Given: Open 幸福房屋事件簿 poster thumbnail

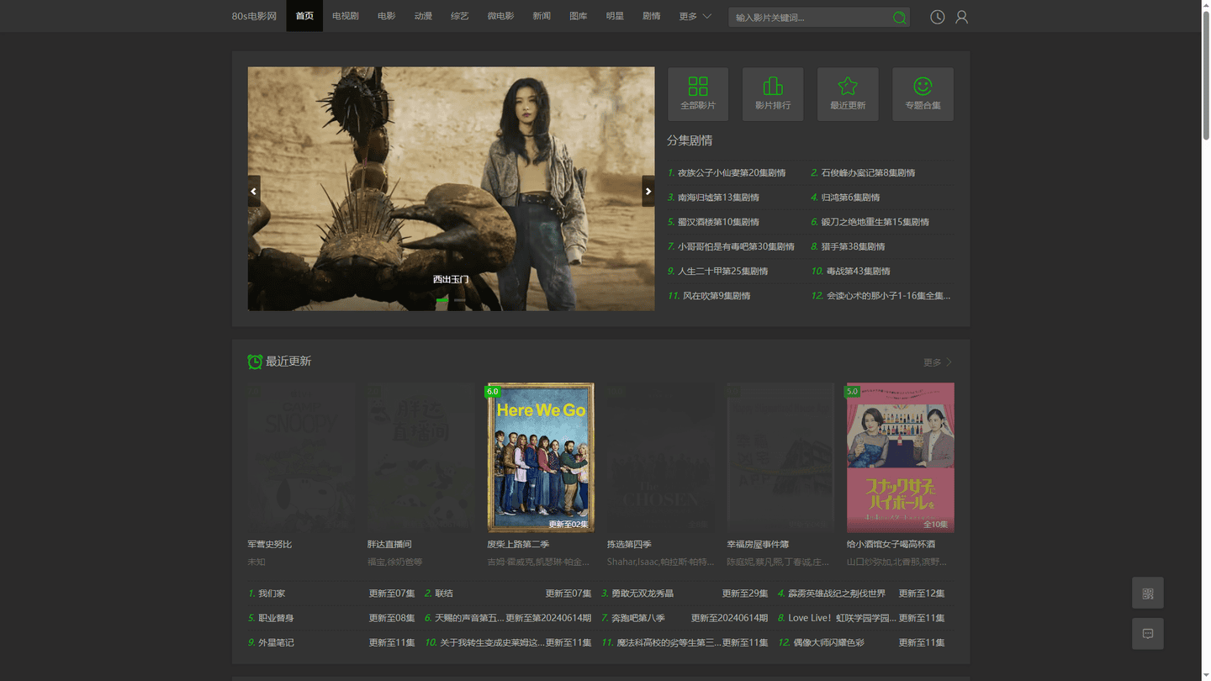Looking at the screenshot, I should coord(780,457).
